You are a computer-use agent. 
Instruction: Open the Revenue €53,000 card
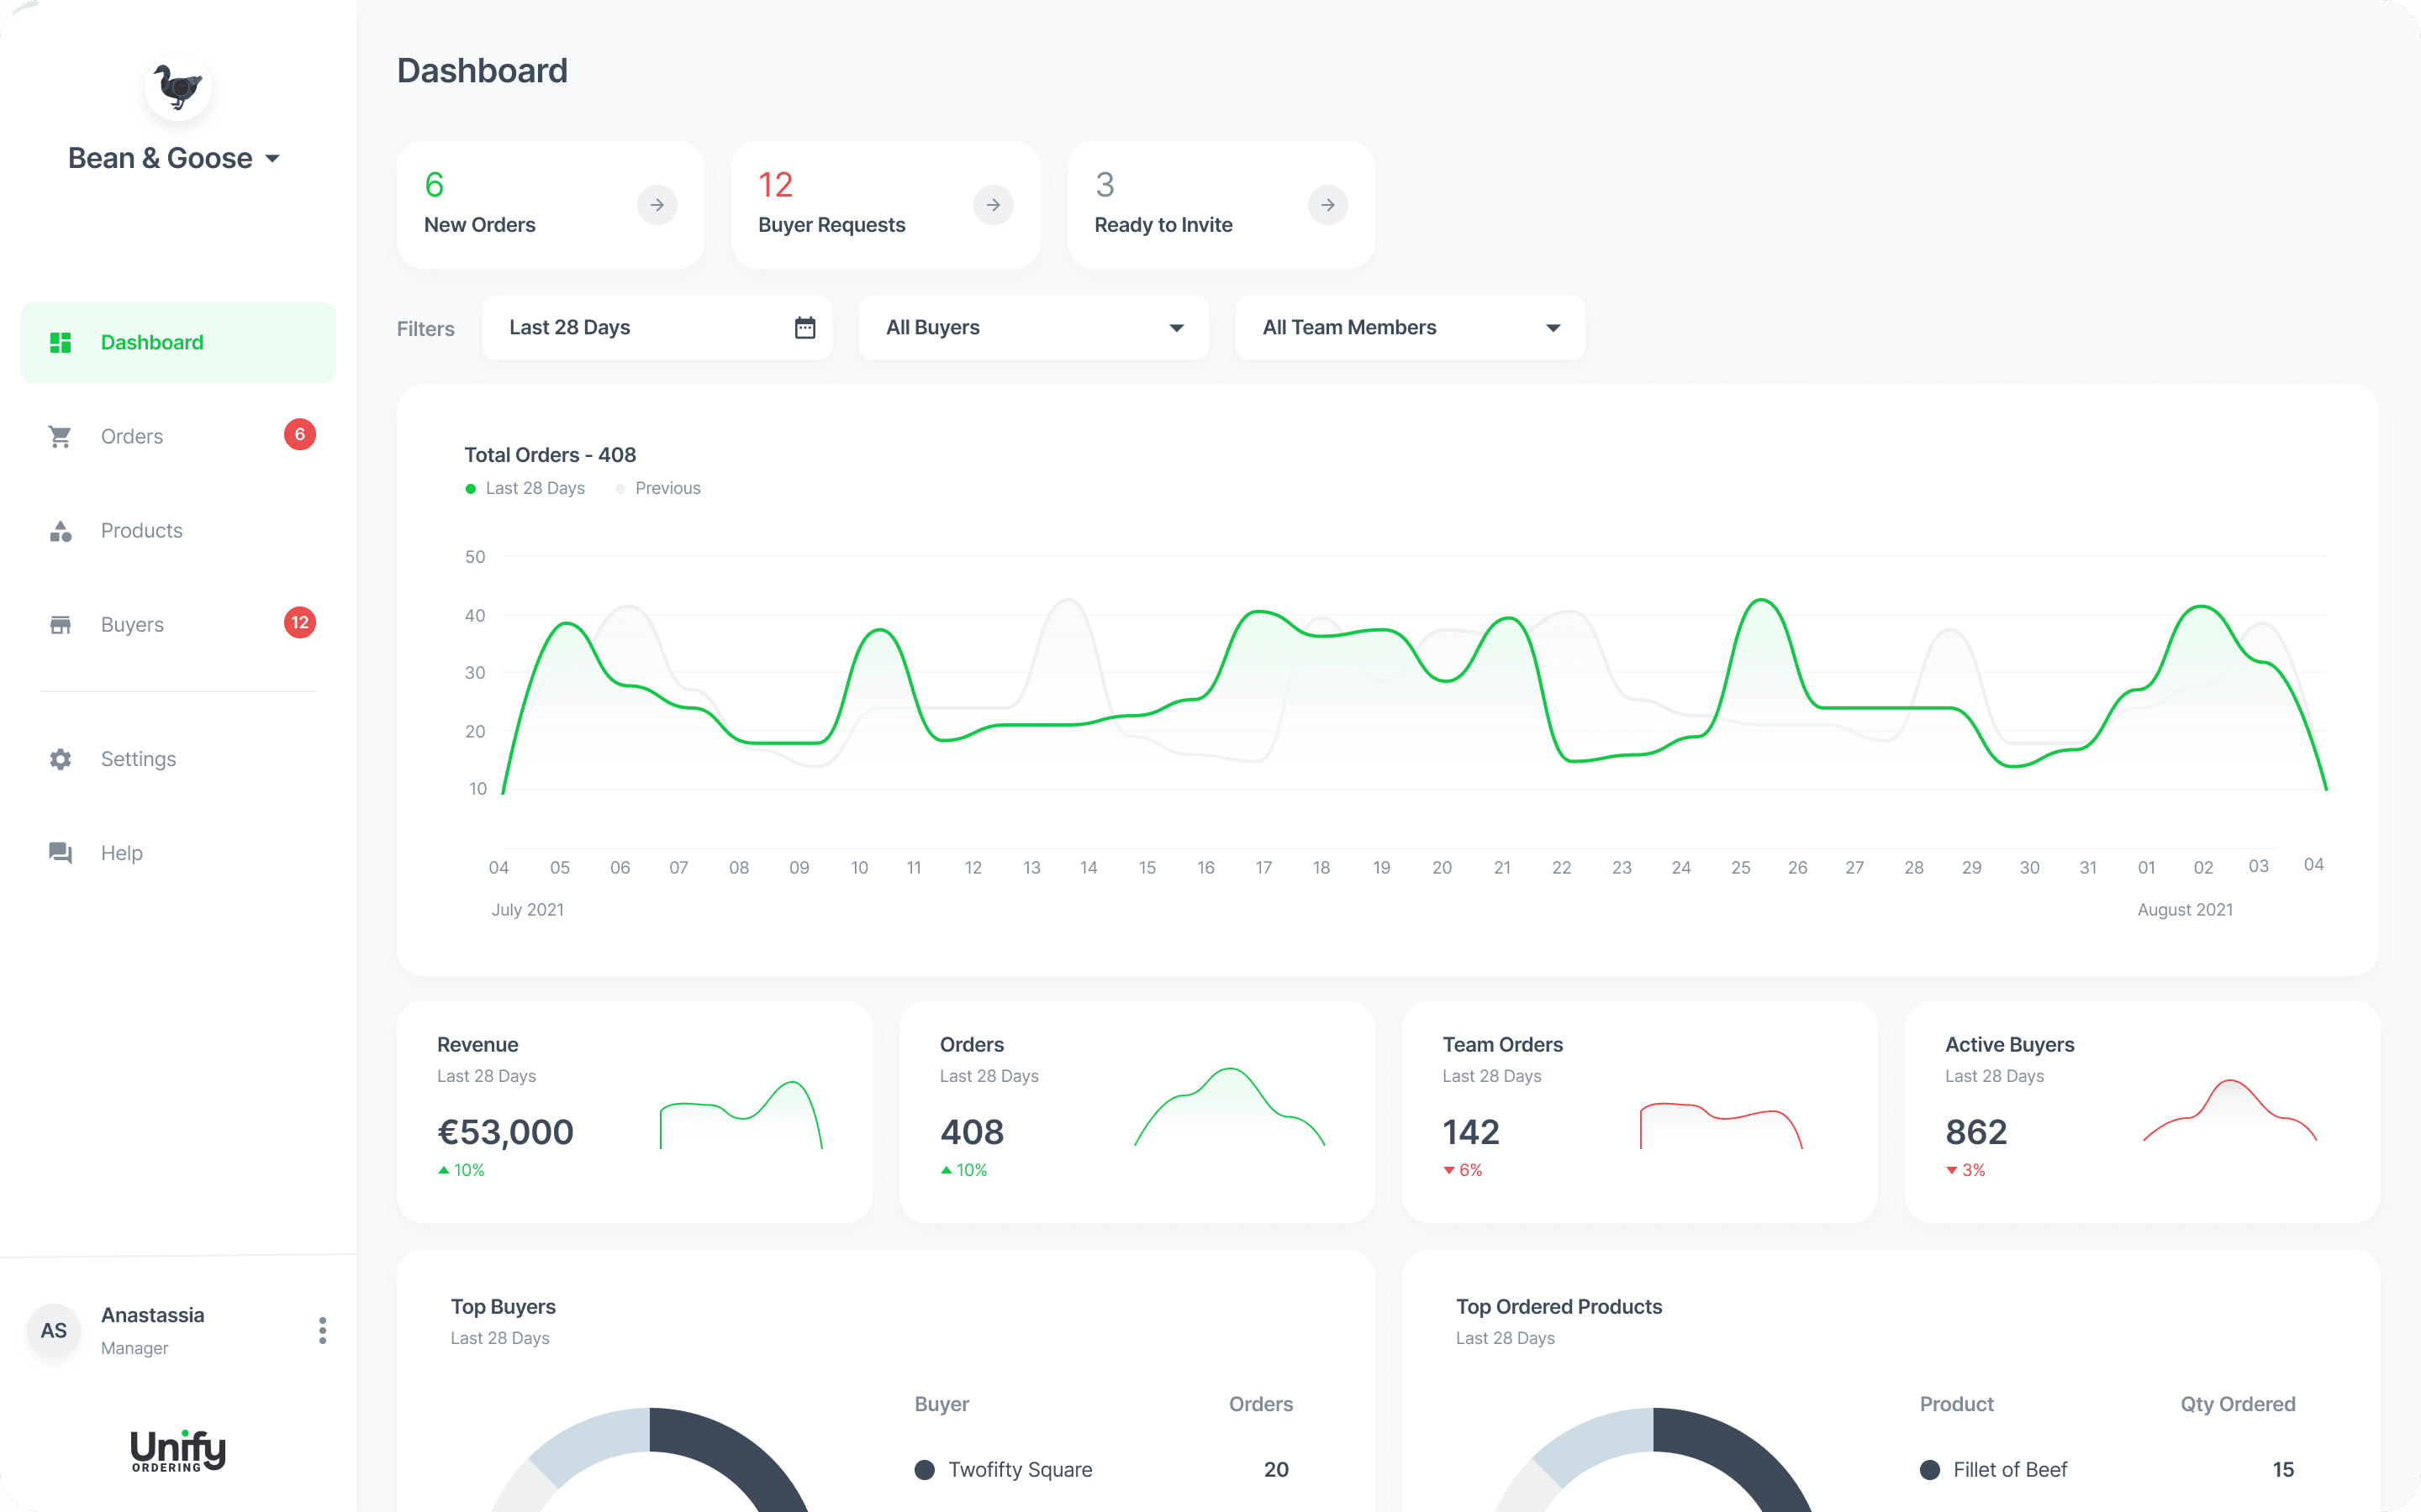635,1112
